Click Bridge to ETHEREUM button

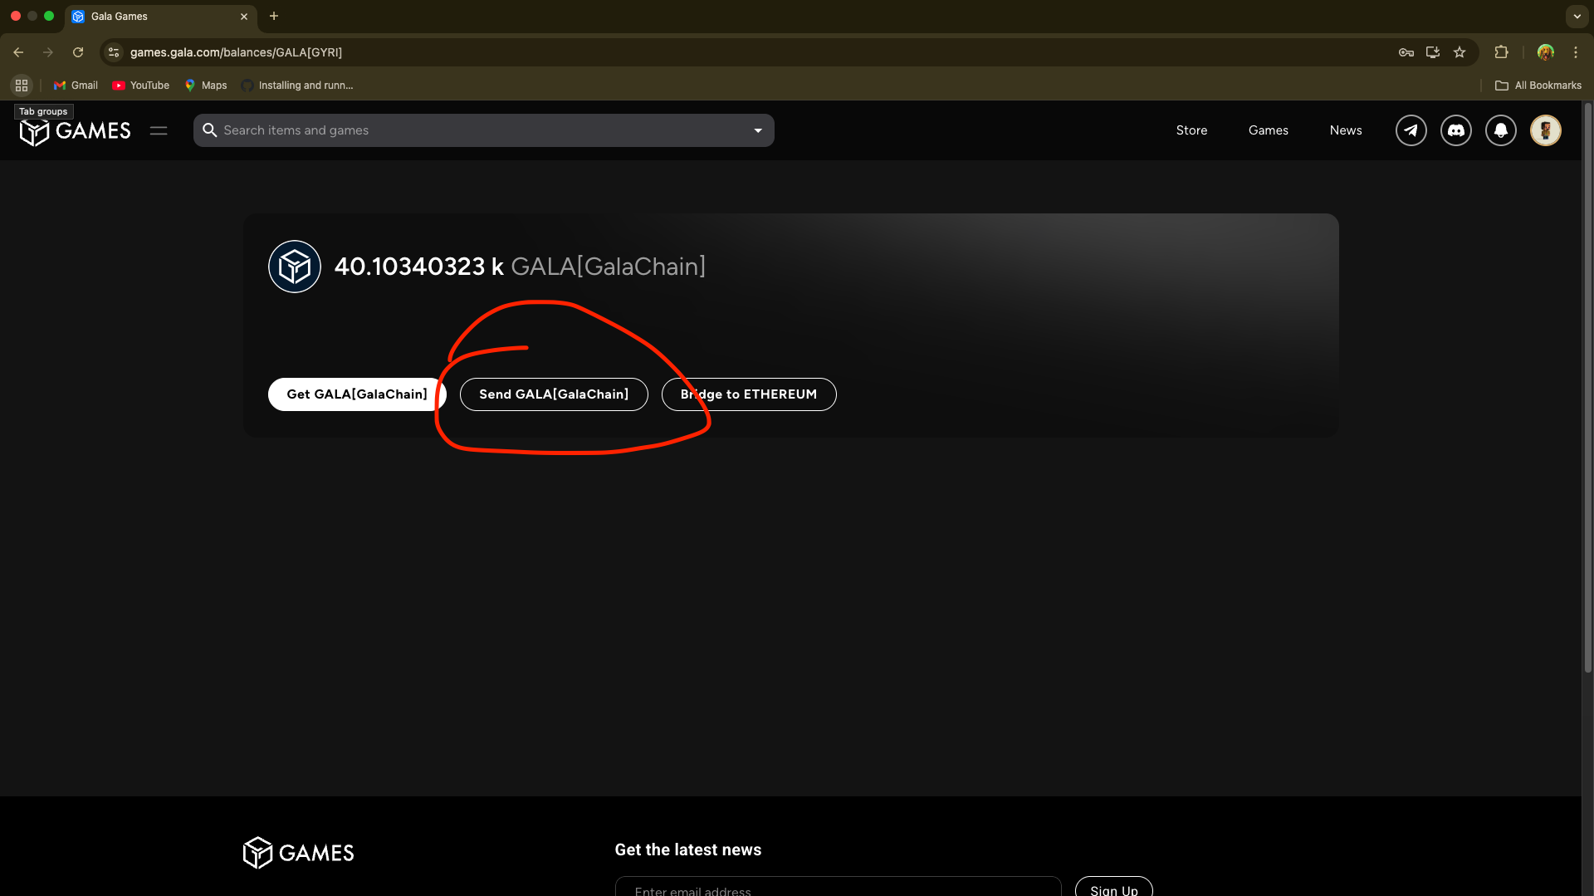pyautogui.click(x=749, y=394)
